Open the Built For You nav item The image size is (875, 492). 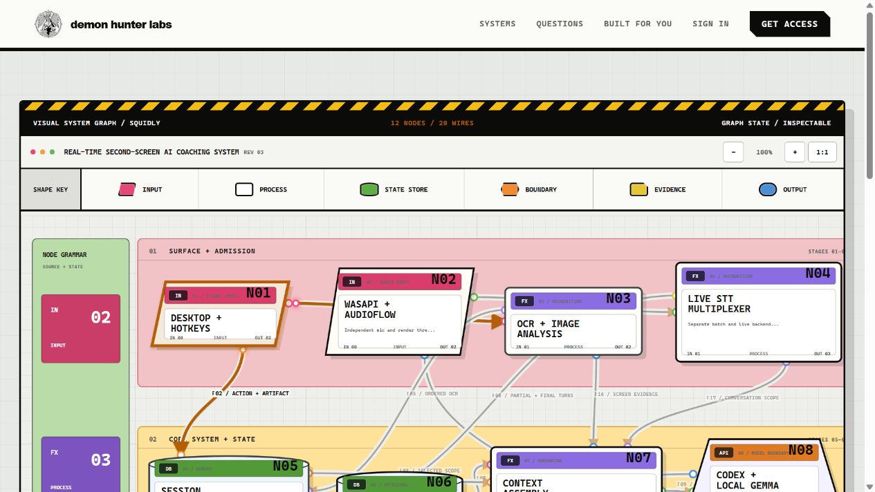pyautogui.click(x=638, y=23)
